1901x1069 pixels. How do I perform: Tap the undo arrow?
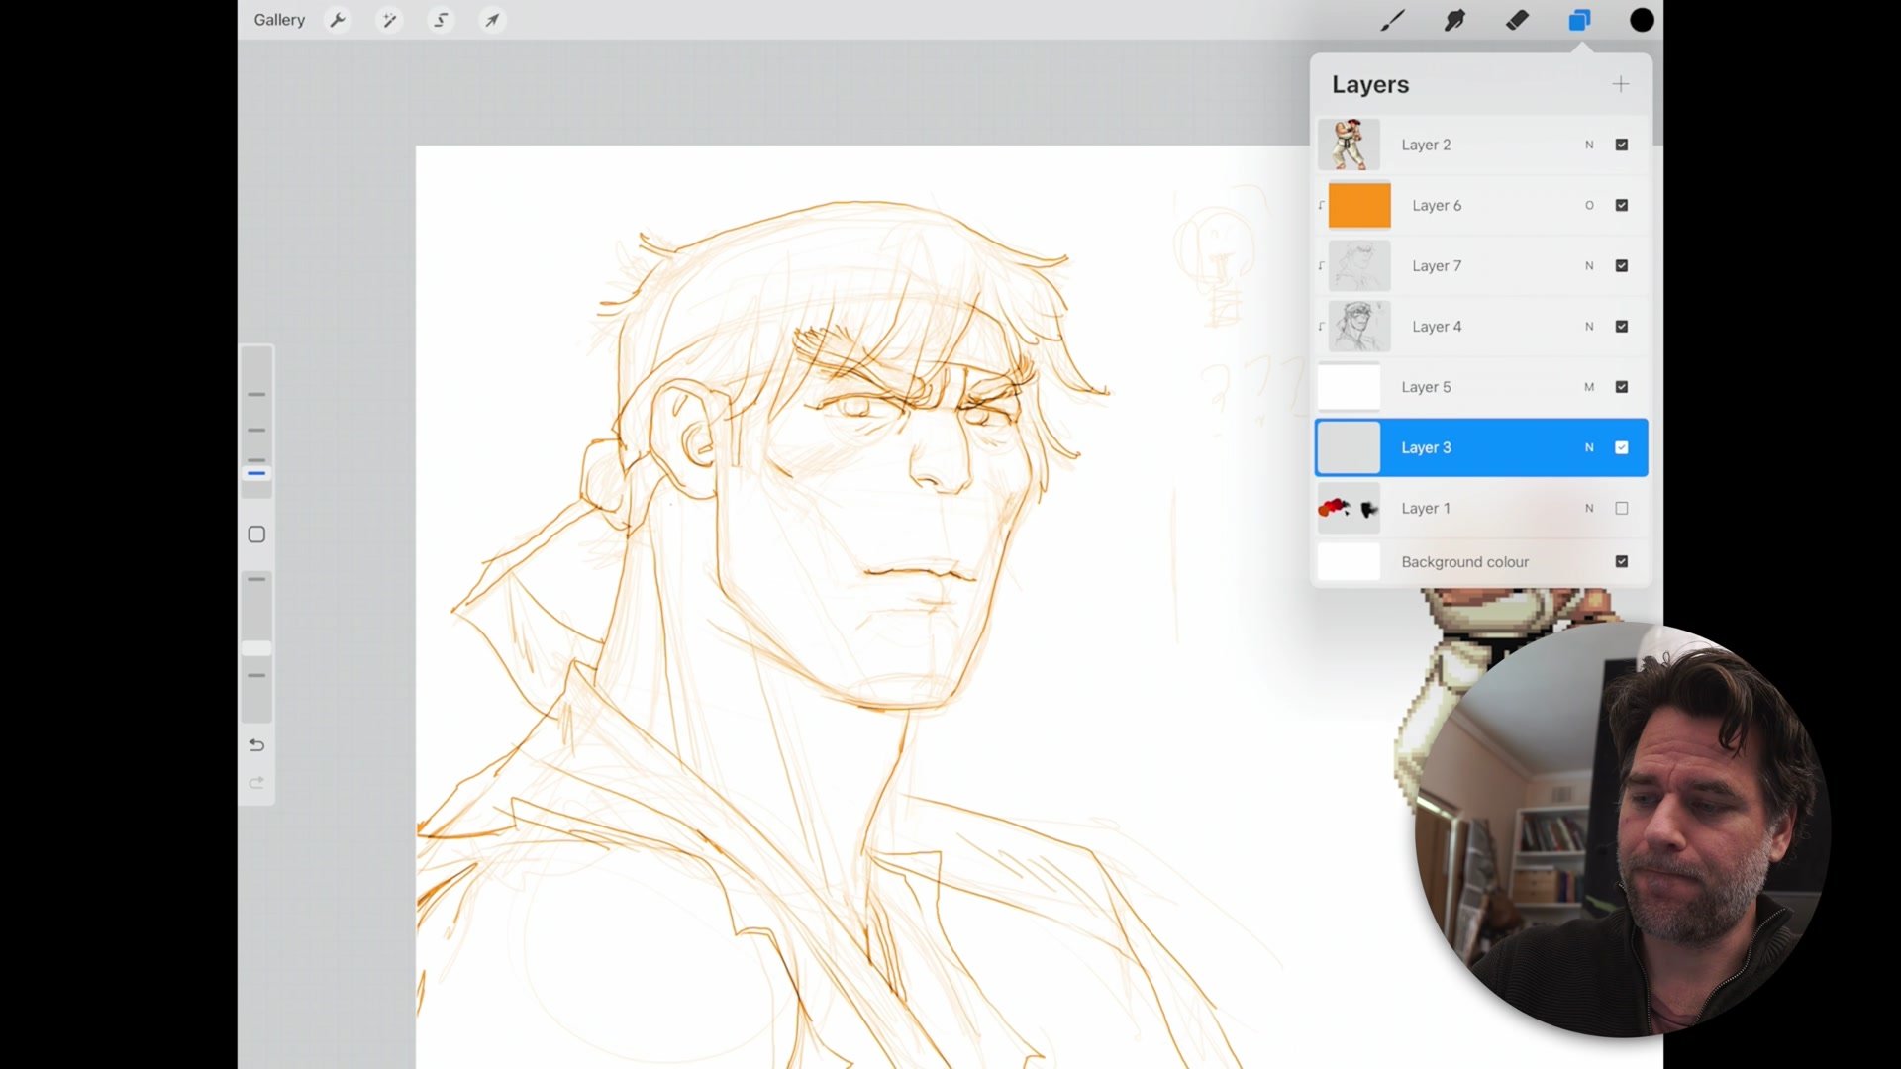[256, 745]
